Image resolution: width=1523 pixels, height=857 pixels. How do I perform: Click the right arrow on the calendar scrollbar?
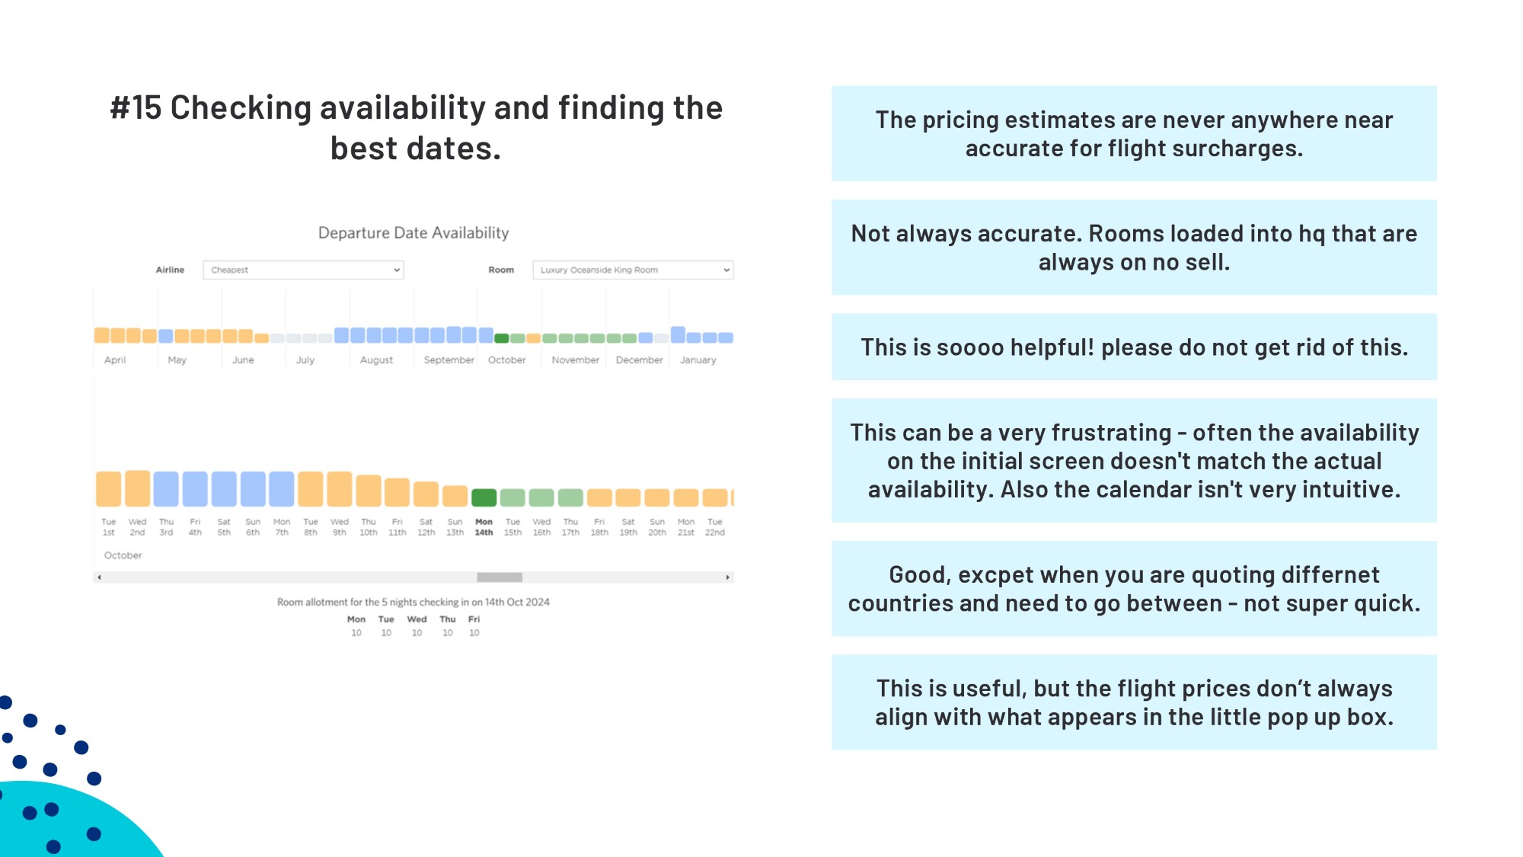pyautogui.click(x=728, y=577)
